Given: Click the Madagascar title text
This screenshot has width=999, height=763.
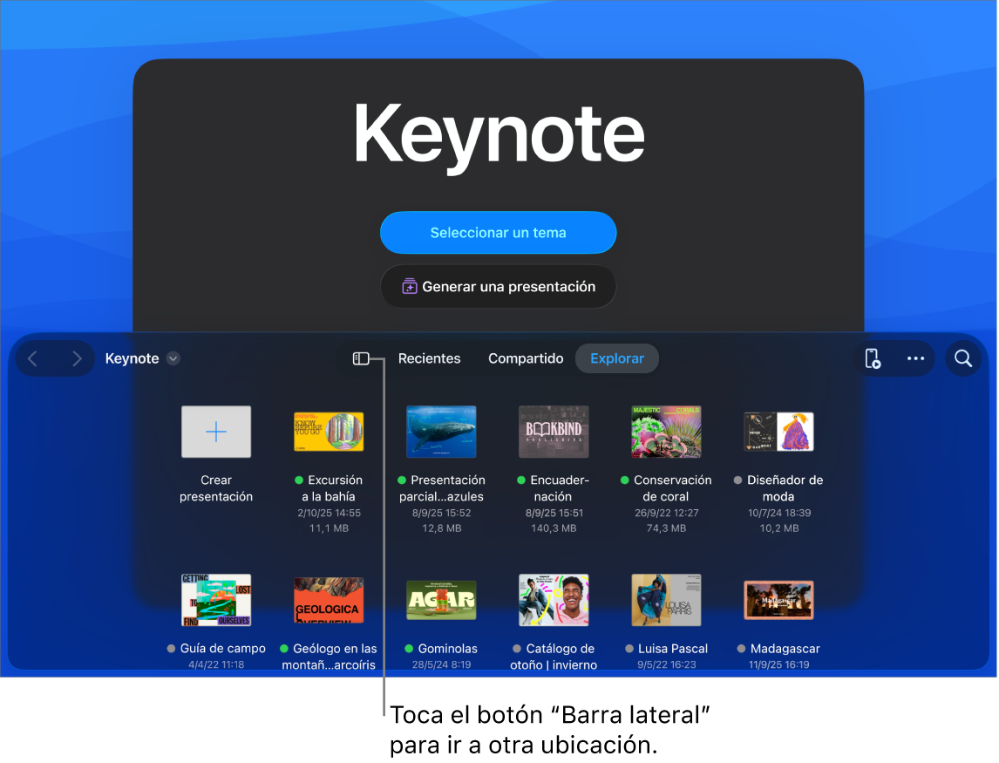Looking at the screenshot, I should coord(785,648).
